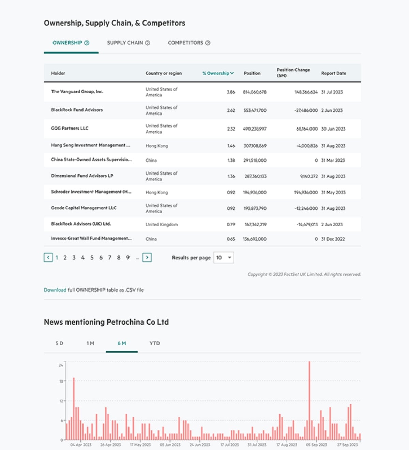Click Vanguard position value 814,060,678

tap(255, 92)
